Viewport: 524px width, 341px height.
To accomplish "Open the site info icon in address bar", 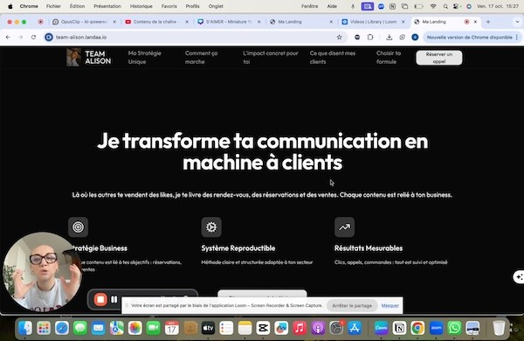I will 49,37.
